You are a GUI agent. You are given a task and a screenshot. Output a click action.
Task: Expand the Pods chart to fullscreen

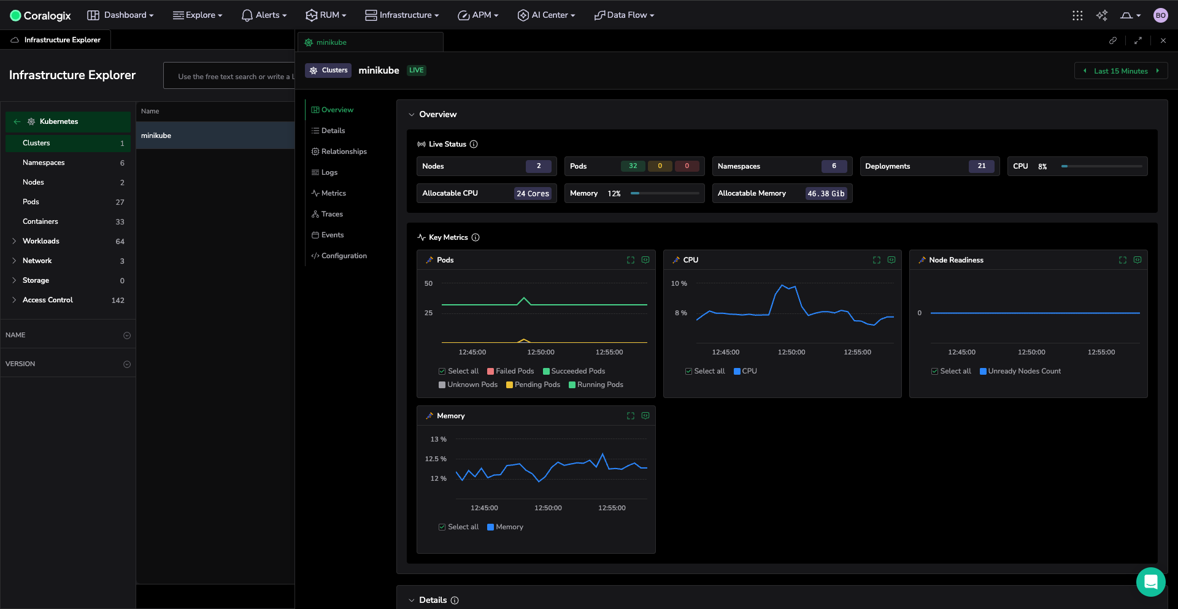pyautogui.click(x=631, y=260)
